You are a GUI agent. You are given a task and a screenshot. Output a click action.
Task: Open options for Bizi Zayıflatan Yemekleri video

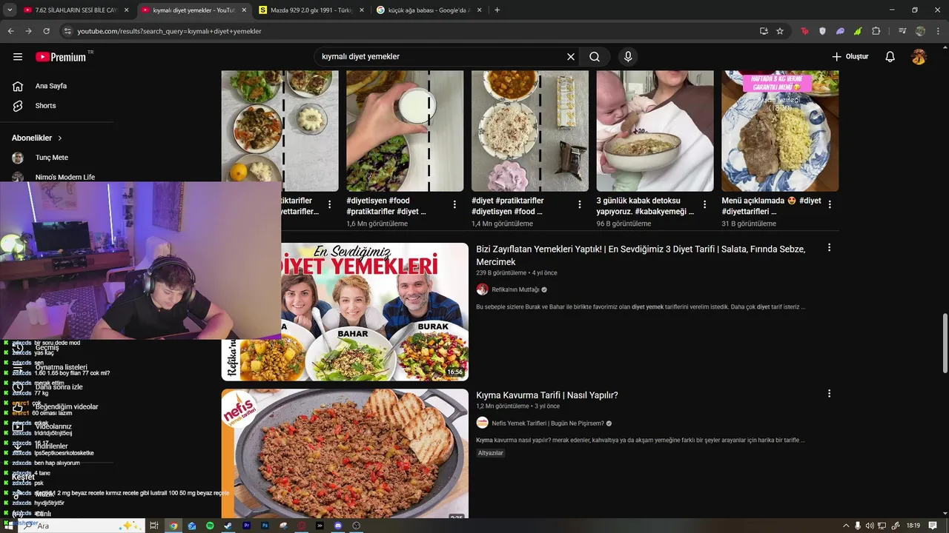829,248
